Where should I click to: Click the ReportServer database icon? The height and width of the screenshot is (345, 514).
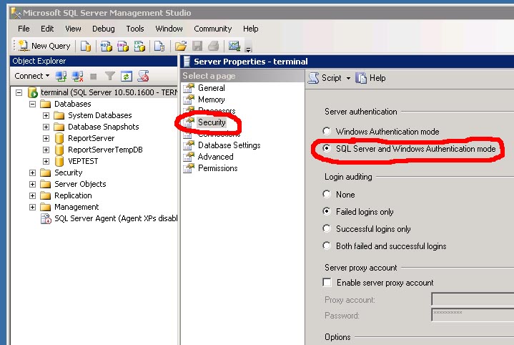[x=59, y=138]
